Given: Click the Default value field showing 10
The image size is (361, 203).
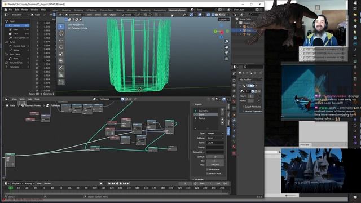Looking at the screenshot, I should pyautogui.click(x=215, y=157).
